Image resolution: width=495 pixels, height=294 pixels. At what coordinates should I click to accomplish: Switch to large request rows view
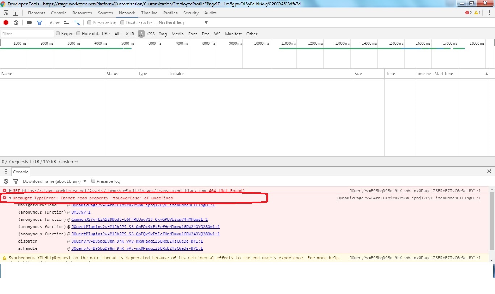[x=67, y=22]
